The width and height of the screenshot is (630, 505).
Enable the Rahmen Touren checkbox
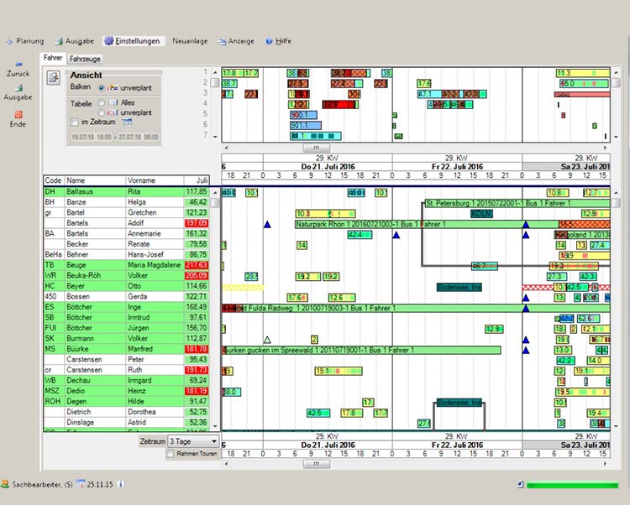(170, 454)
